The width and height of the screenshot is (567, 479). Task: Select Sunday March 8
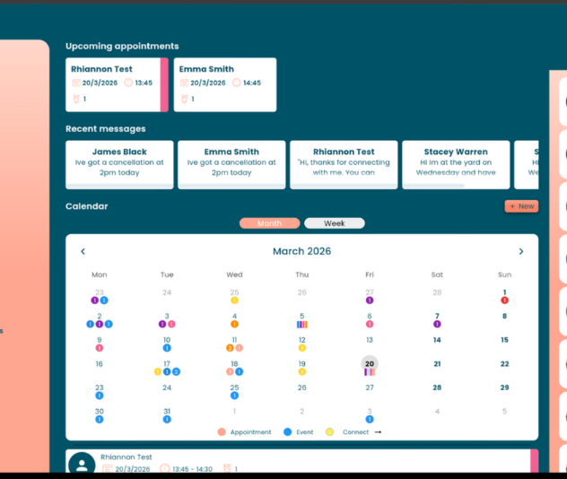[504, 316]
